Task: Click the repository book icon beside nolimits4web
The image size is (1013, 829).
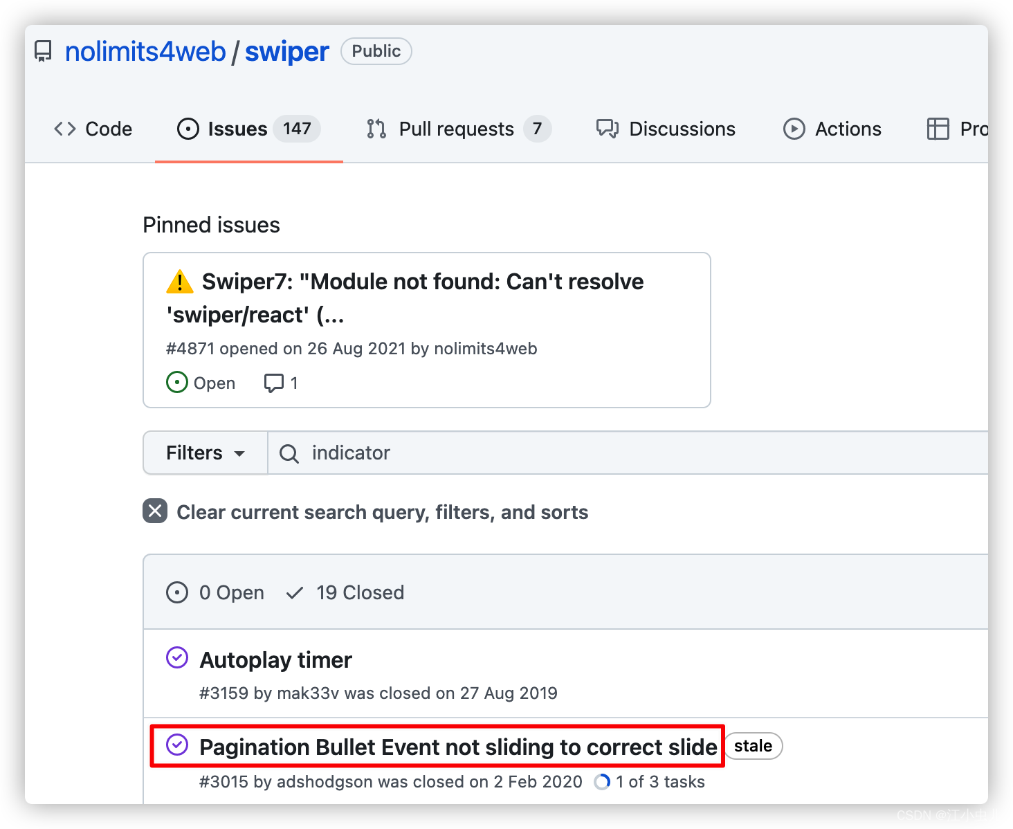Action: click(x=43, y=52)
